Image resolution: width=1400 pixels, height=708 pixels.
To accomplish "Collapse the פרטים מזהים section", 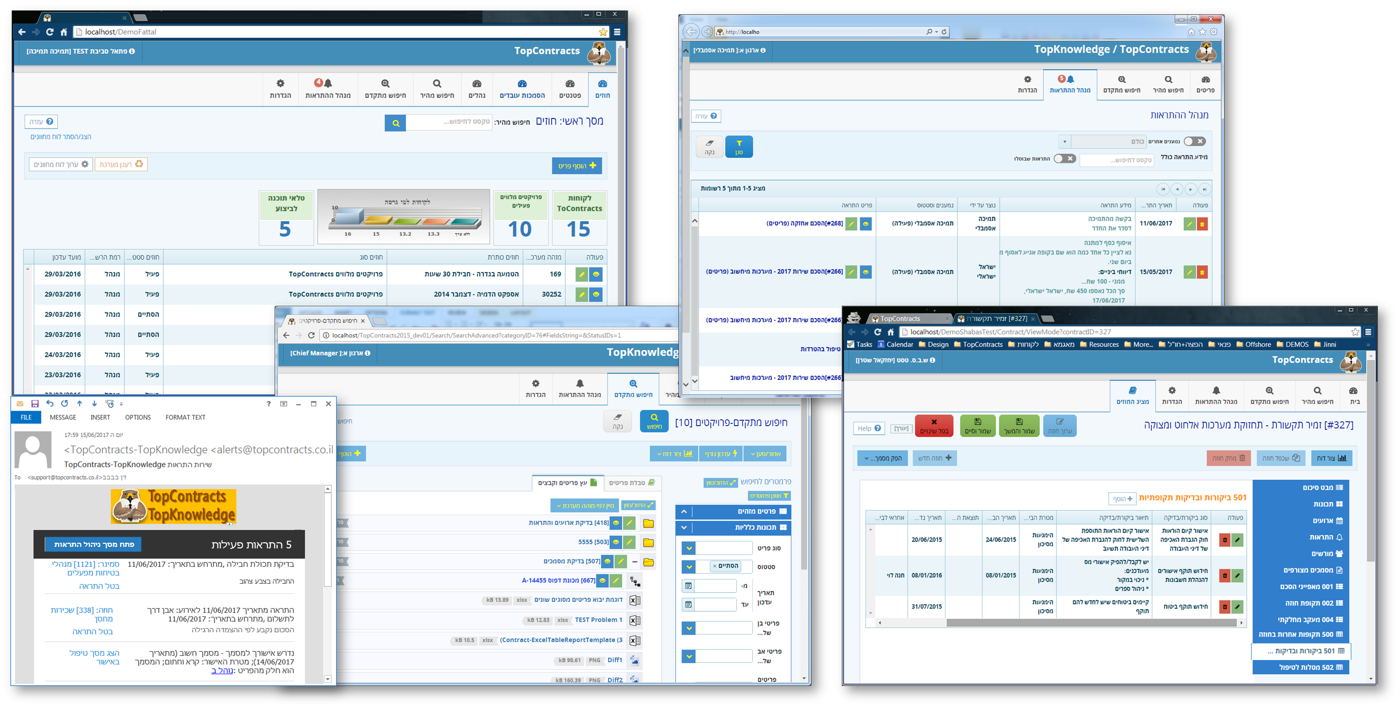I will pos(684,512).
